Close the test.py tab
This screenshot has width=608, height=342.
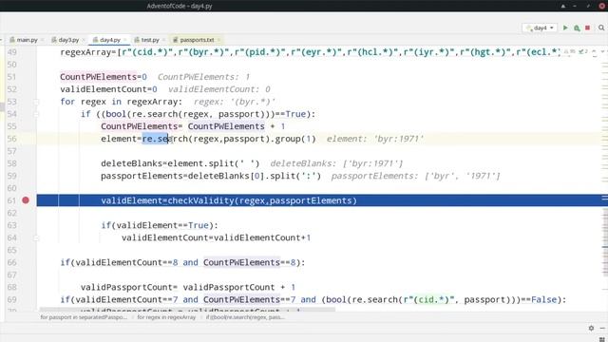tap(163, 40)
